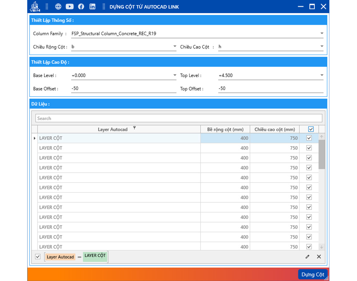Edit the filter with pencil icon

pyautogui.click(x=308, y=257)
